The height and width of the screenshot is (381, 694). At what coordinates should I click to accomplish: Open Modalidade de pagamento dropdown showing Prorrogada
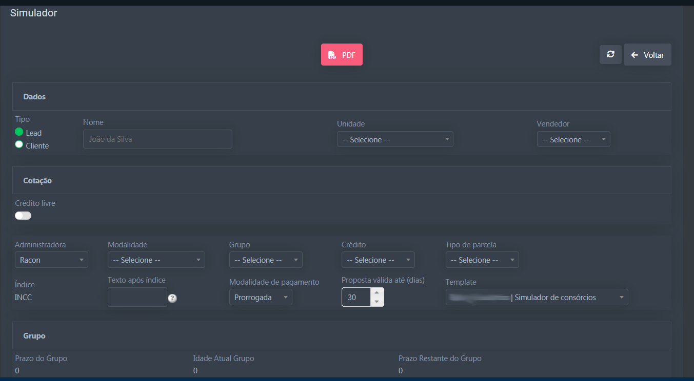[x=261, y=298]
